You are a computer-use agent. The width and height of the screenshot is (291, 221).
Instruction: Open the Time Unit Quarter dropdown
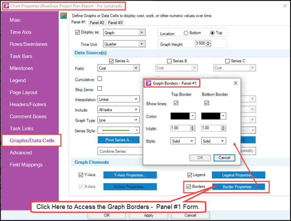(x=124, y=44)
